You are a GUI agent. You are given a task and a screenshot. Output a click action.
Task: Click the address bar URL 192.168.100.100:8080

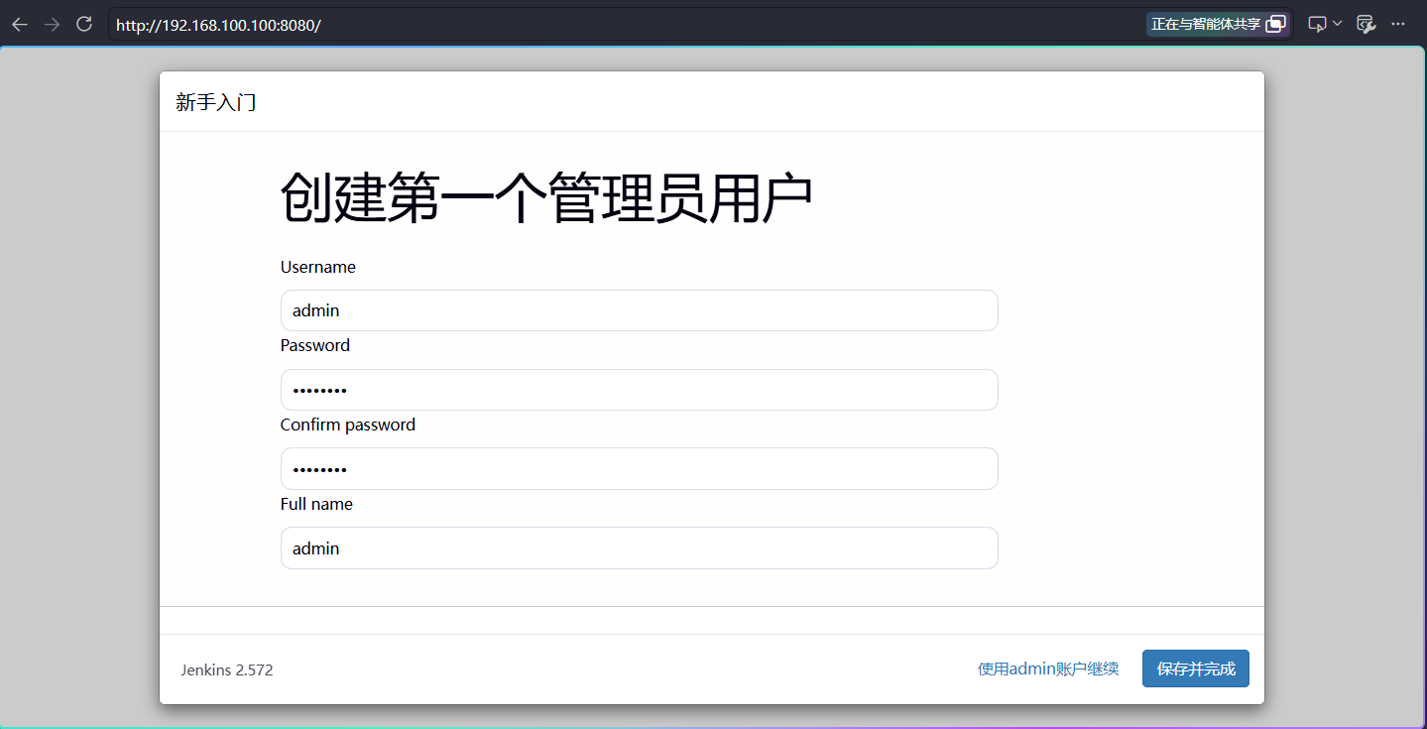(x=218, y=26)
